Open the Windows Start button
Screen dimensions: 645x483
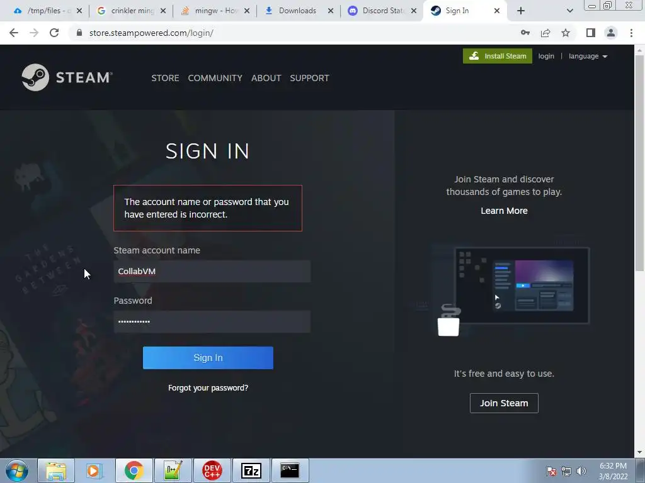(17, 470)
